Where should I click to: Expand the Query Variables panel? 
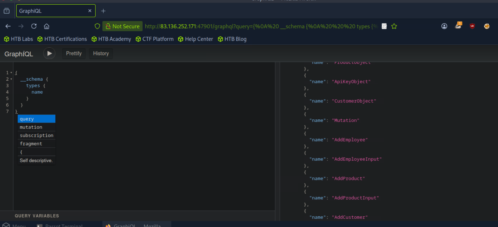click(x=37, y=216)
